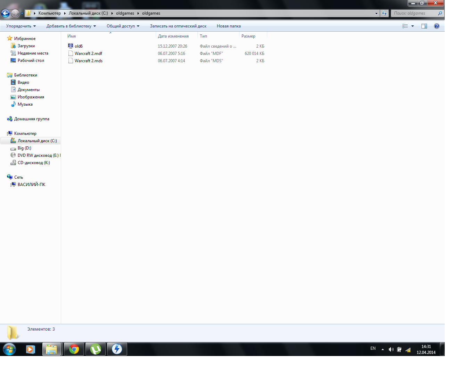Open Daemon Tools from the taskbar

tap(117, 349)
